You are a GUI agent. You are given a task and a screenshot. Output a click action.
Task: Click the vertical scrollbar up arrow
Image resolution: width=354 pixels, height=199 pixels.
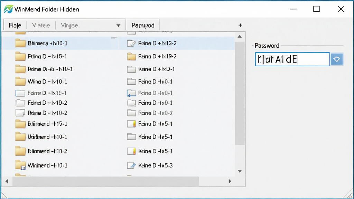tap(240, 36)
